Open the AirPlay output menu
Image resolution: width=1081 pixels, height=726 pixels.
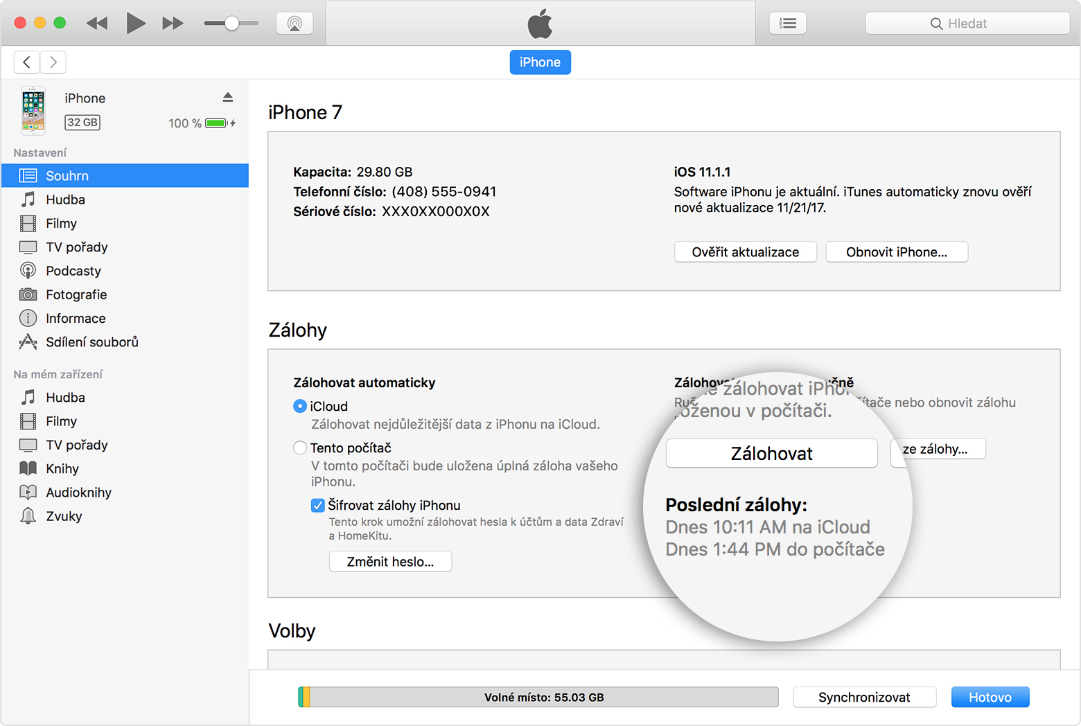(295, 24)
